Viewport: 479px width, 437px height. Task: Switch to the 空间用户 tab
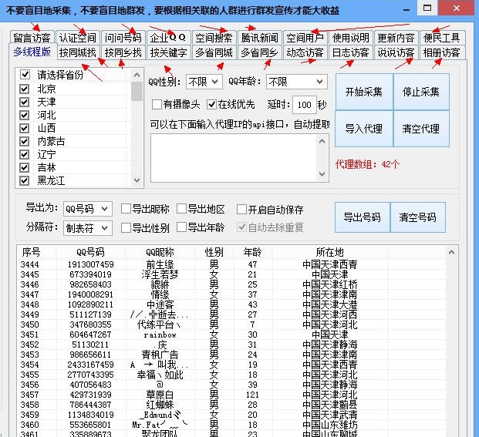click(305, 38)
